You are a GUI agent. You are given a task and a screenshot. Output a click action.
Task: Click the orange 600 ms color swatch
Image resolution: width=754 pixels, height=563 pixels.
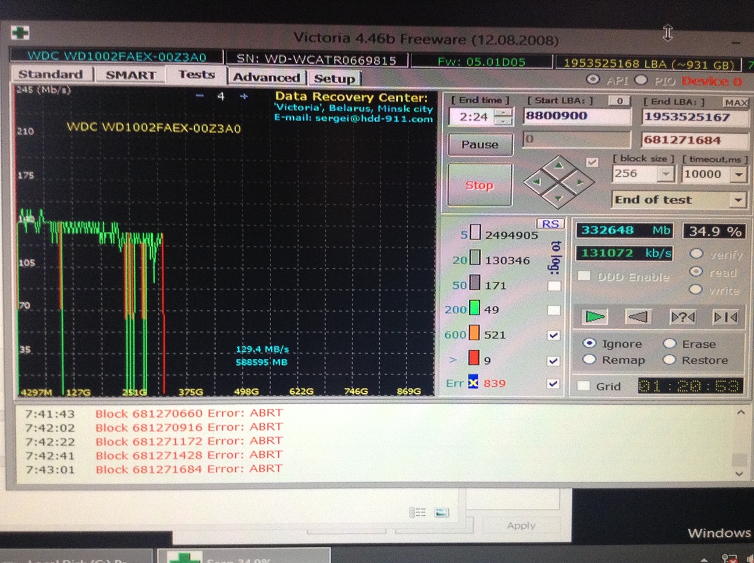(x=474, y=333)
